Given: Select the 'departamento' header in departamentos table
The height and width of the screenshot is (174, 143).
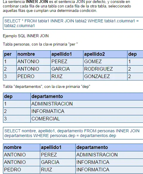Looking at the screenshot, I should pos(87,97).
